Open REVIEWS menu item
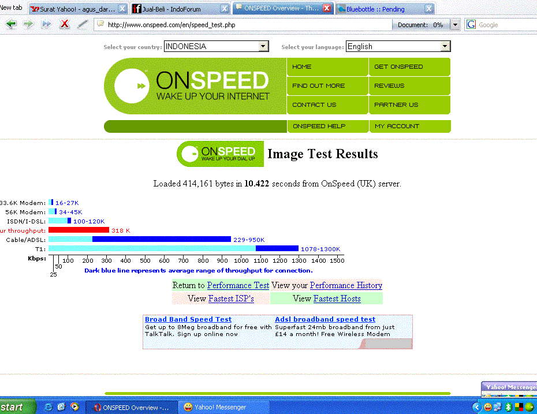The image size is (537, 414). (409, 85)
